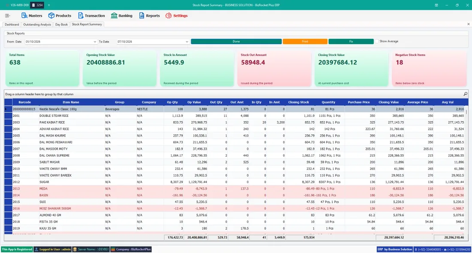Screen dimensions: 472x253
Task: Click the Negative Stock Items card
Action: (429, 69)
